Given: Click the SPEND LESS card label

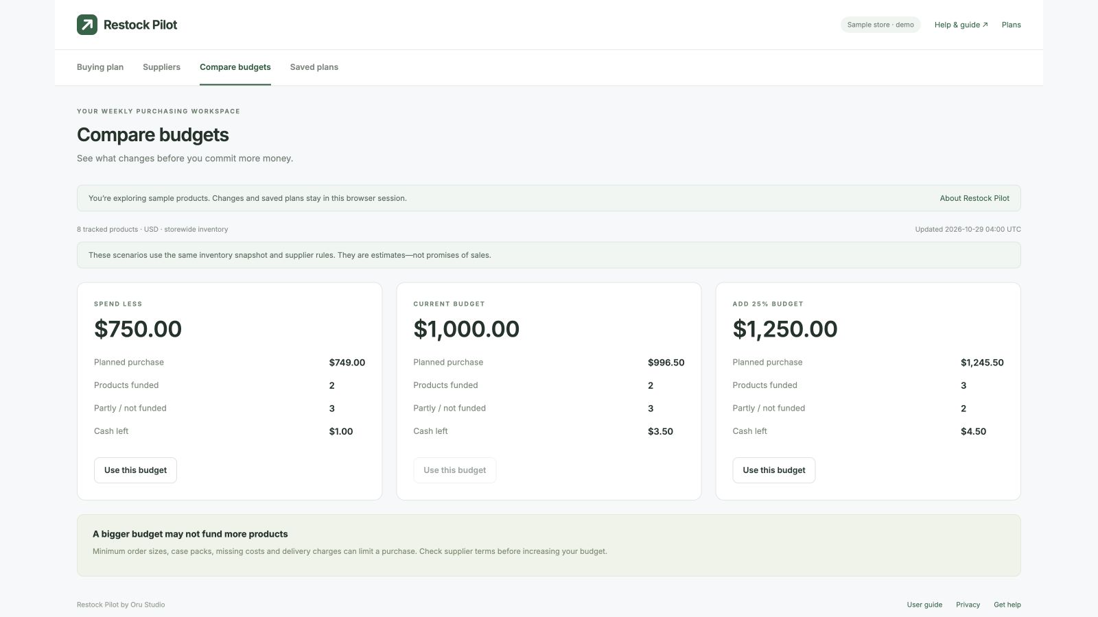Looking at the screenshot, I should tap(118, 304).
